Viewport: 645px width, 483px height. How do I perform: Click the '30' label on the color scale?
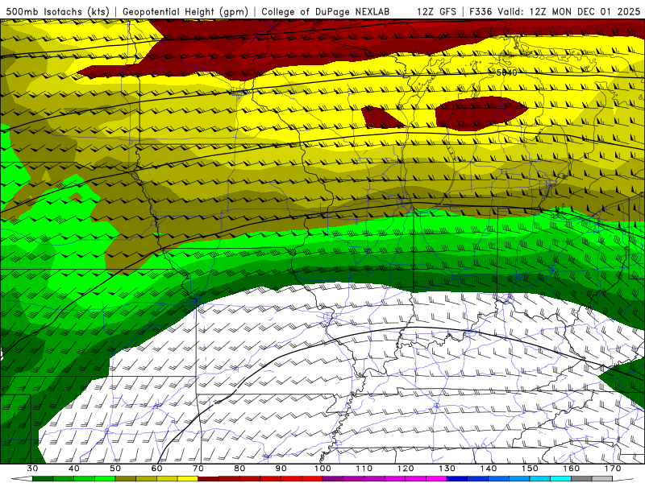click(32, 469)
